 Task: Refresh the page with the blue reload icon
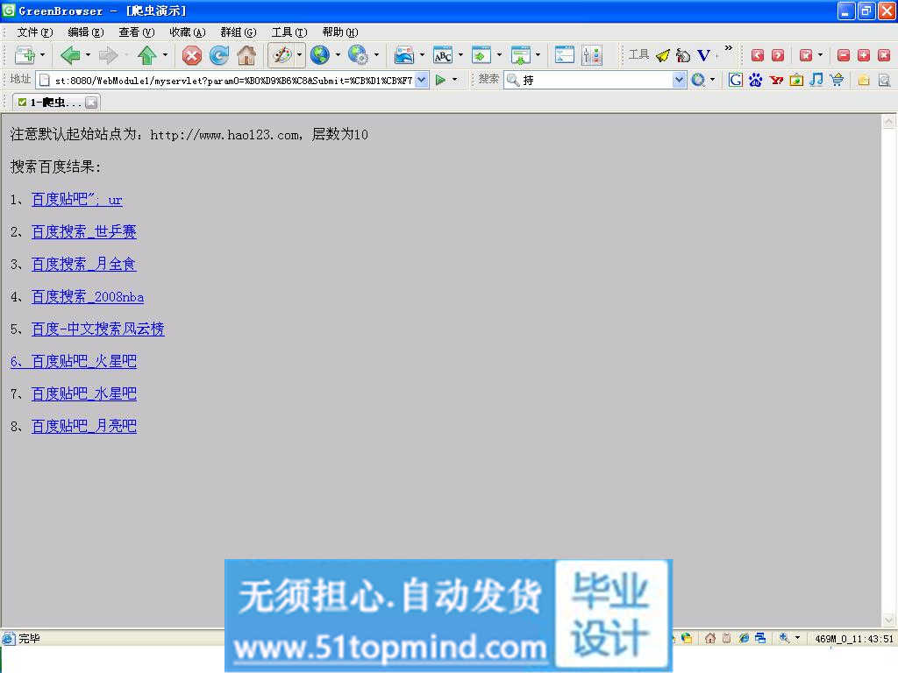coord(218,55)
